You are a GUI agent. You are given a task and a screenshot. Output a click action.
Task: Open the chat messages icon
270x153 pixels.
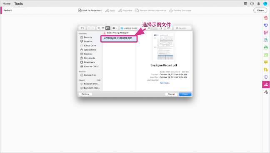[x=245, y=4]
